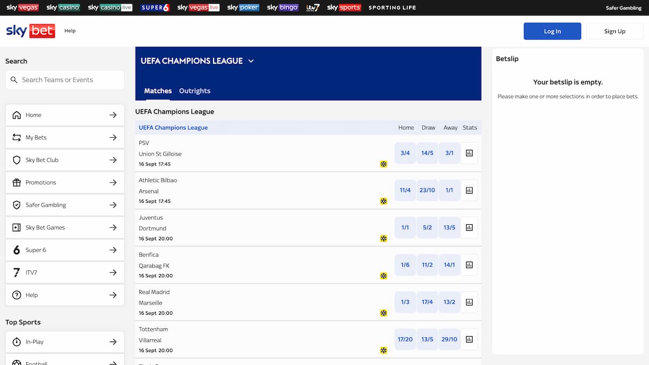Switch to the Outrights tab
Screen dimensions: 649x365
tap(195, 91)
